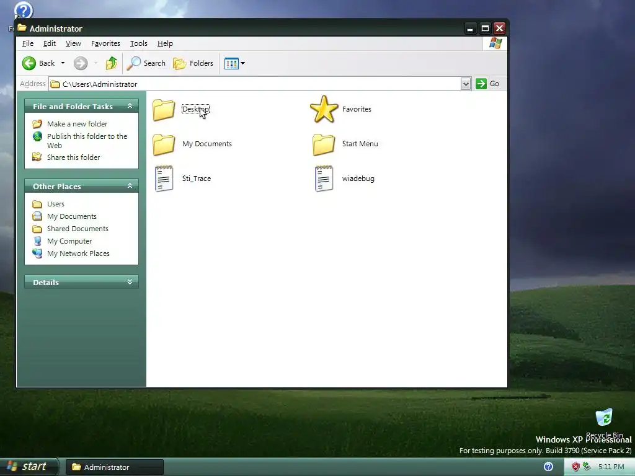The width and height of the screenshot is (635, 476).
Task: Click the Sti_Trace file name
Action: [197, 178]
